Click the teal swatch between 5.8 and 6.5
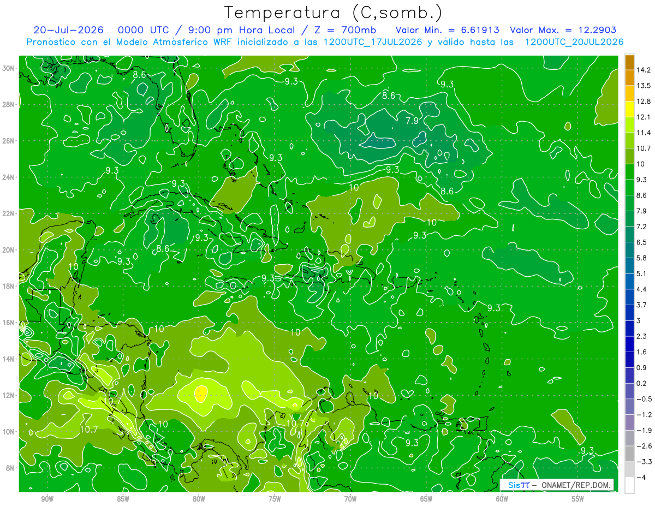Screen dimensions: 655x506 point(629,250)
